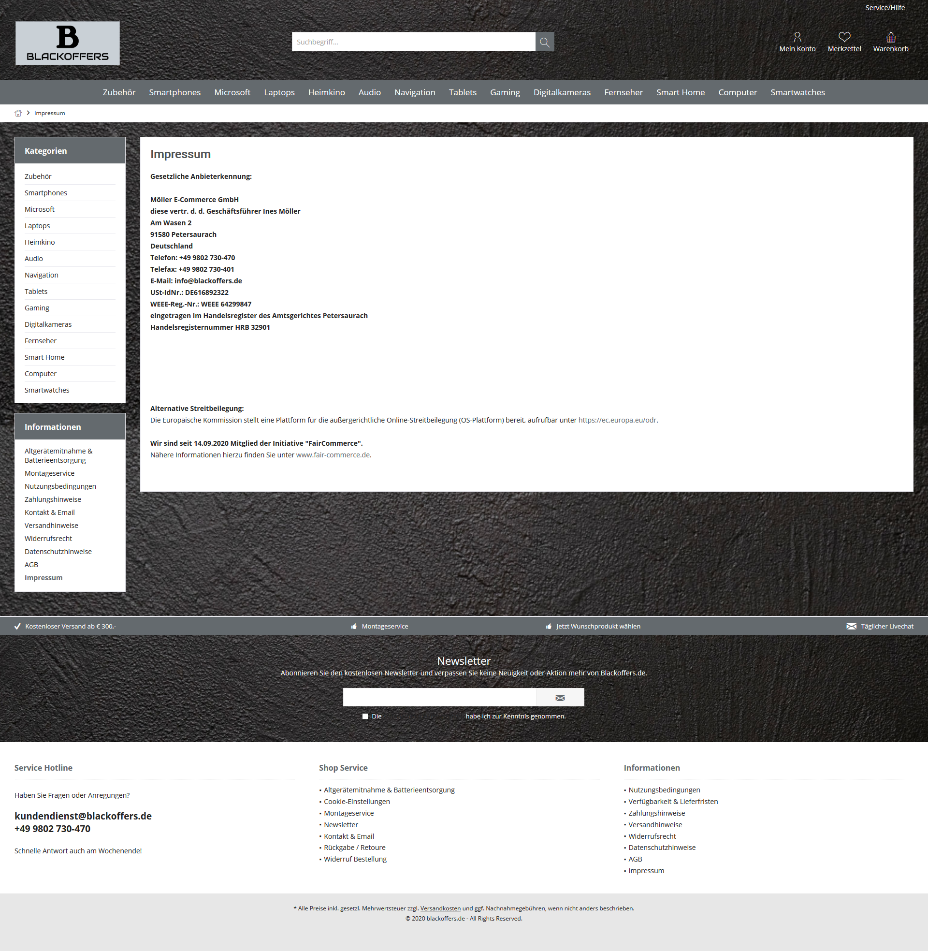Open Computer in the top navigation
This screenshot has height=951, width=928.
point(738,92)
